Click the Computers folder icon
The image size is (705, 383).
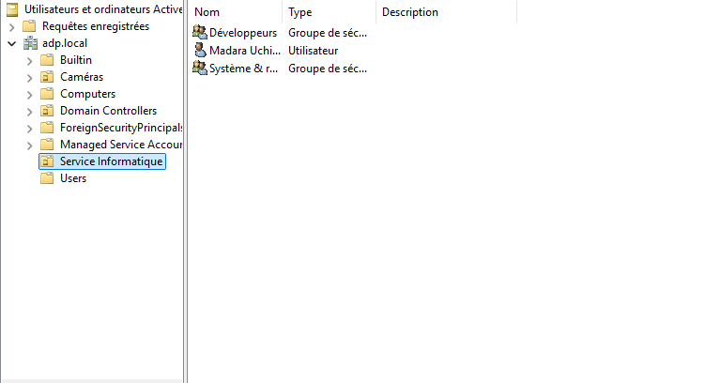point(47,94)
